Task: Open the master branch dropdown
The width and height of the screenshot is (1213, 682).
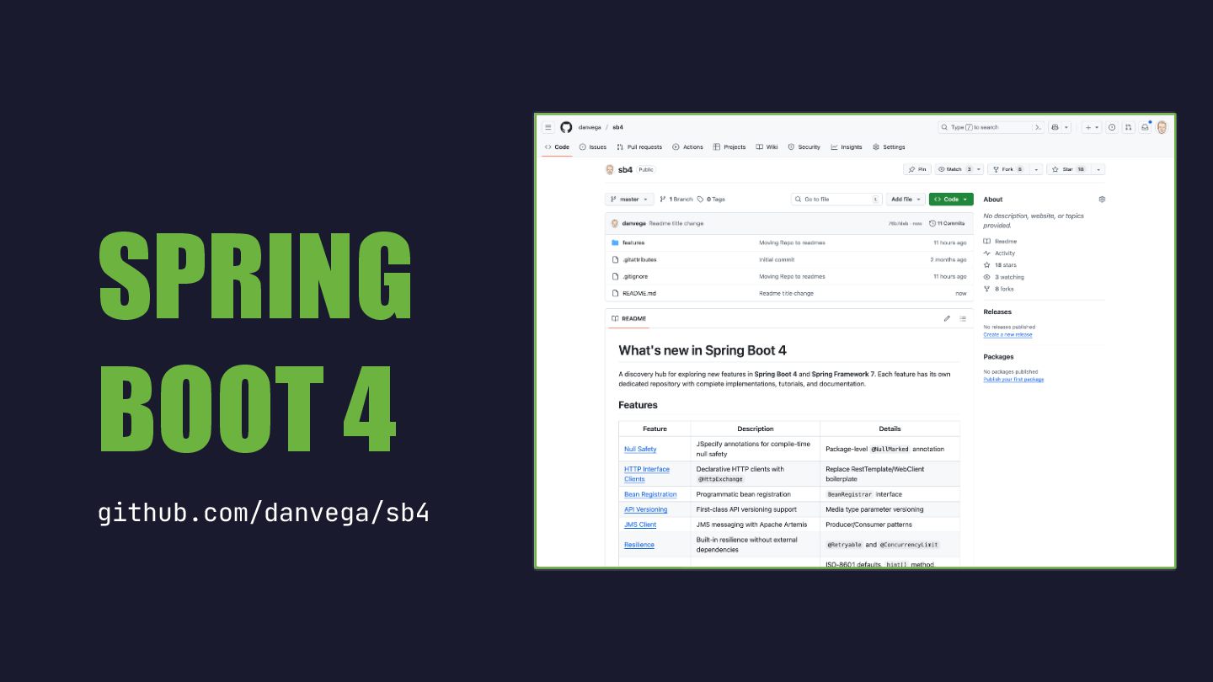Action: pos(629,200)
